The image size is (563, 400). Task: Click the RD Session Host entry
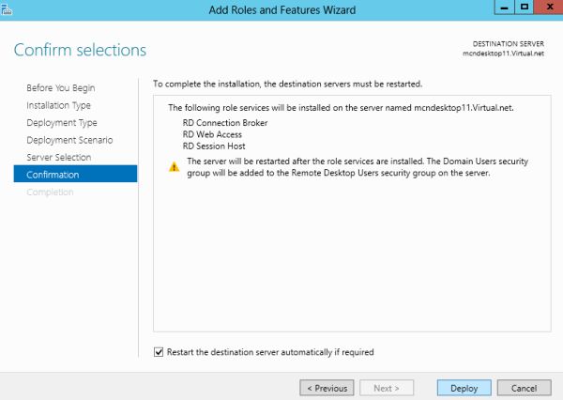click(x=215, y=146)
